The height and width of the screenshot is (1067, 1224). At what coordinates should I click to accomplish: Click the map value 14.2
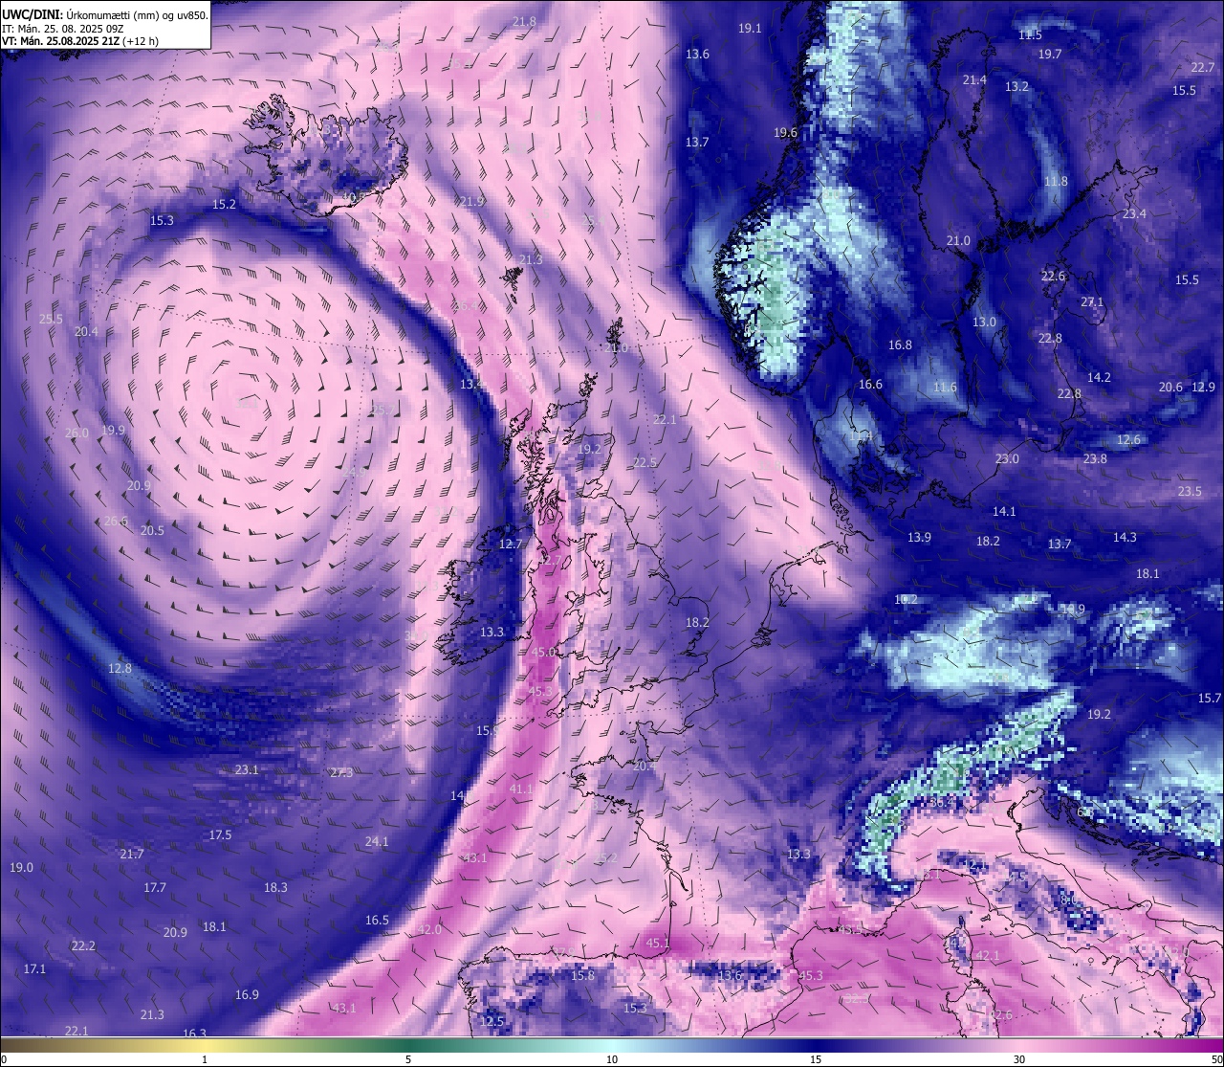click(x=1099, y=378)
